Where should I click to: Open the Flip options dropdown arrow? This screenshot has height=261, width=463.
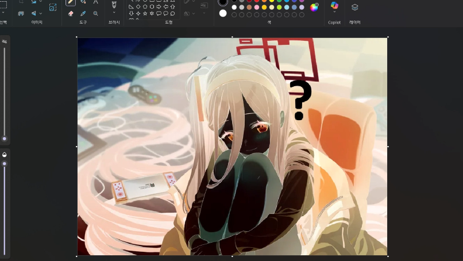click(x=40, y=14)
